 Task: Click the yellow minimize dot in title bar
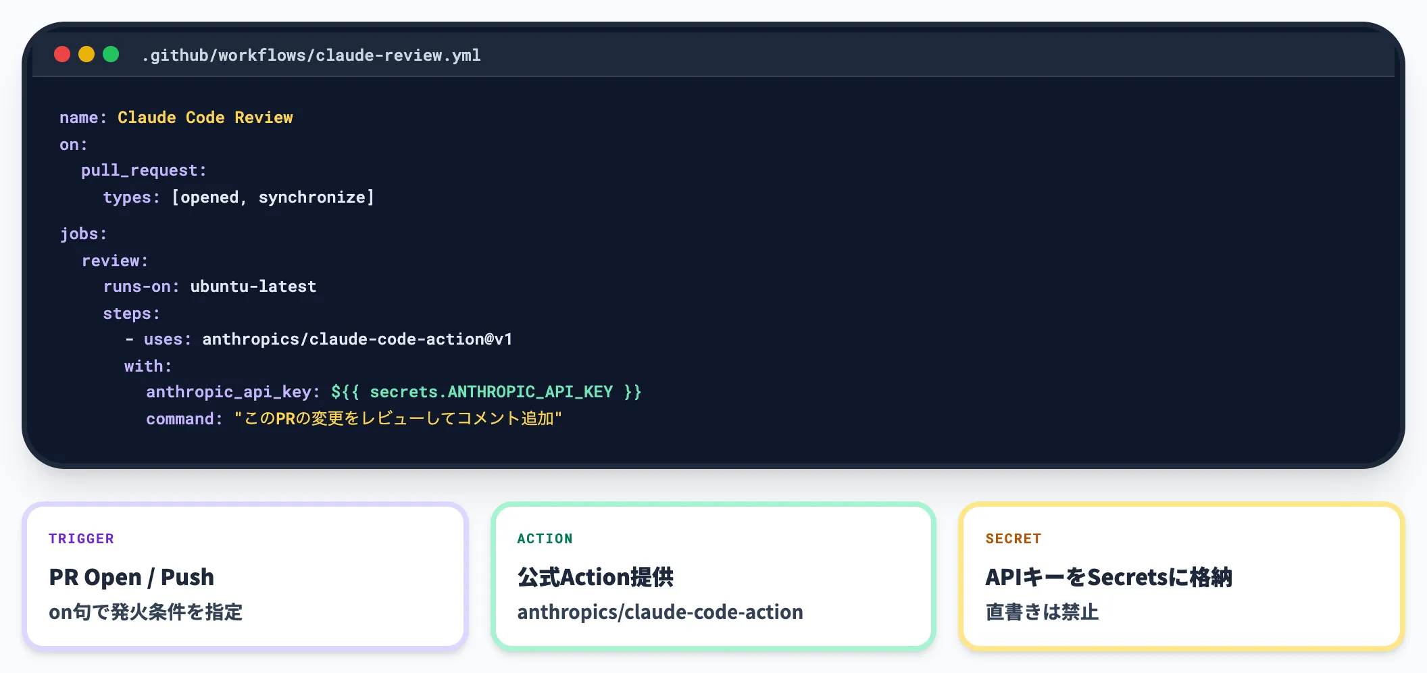coord(86,54)
